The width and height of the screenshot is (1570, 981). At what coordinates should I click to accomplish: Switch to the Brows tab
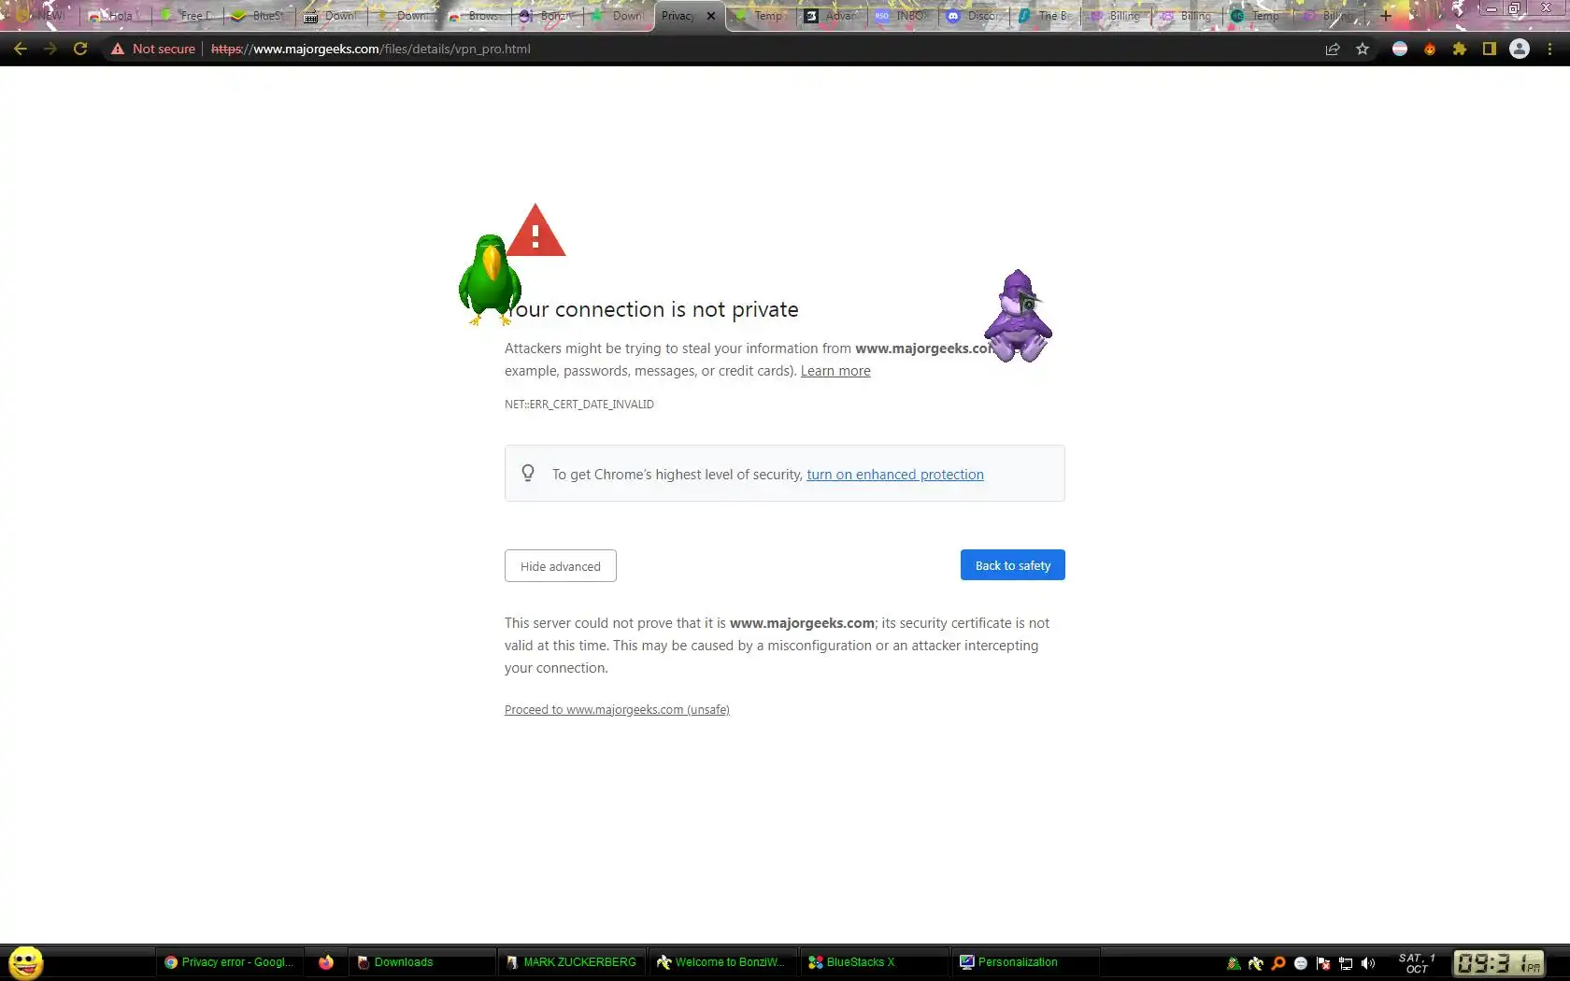[x=477, y=16]
